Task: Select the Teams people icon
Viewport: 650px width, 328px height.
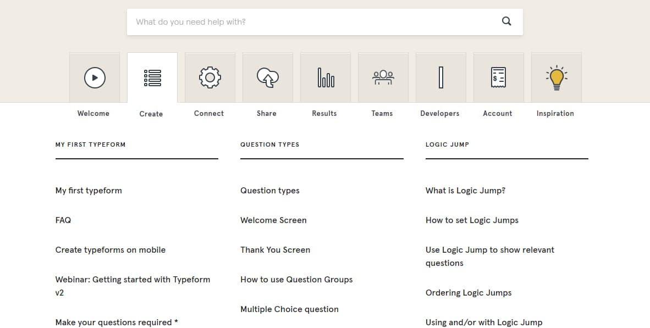Action: click(x=383, y=77)
